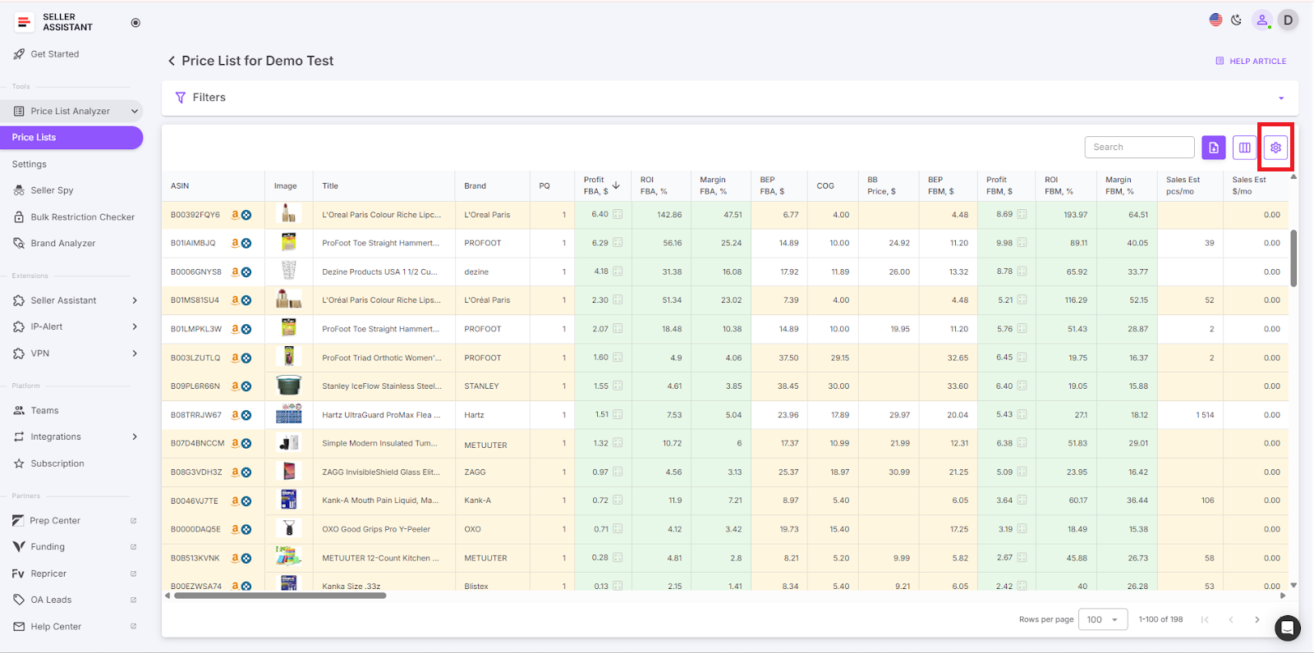This screenshot has height=653, width=1314.
Task: Open Bulk Restriction Checker
Action: (x=82, y=217)
